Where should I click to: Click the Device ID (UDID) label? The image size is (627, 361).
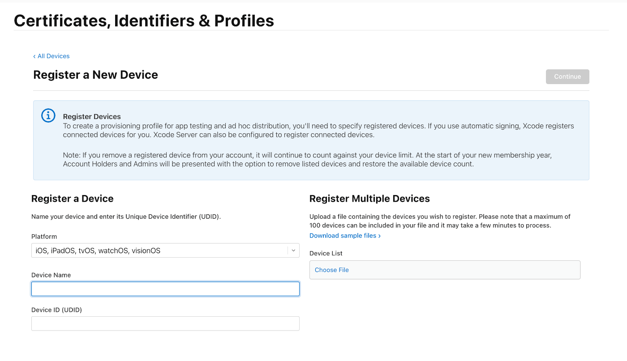coord(56,310)
